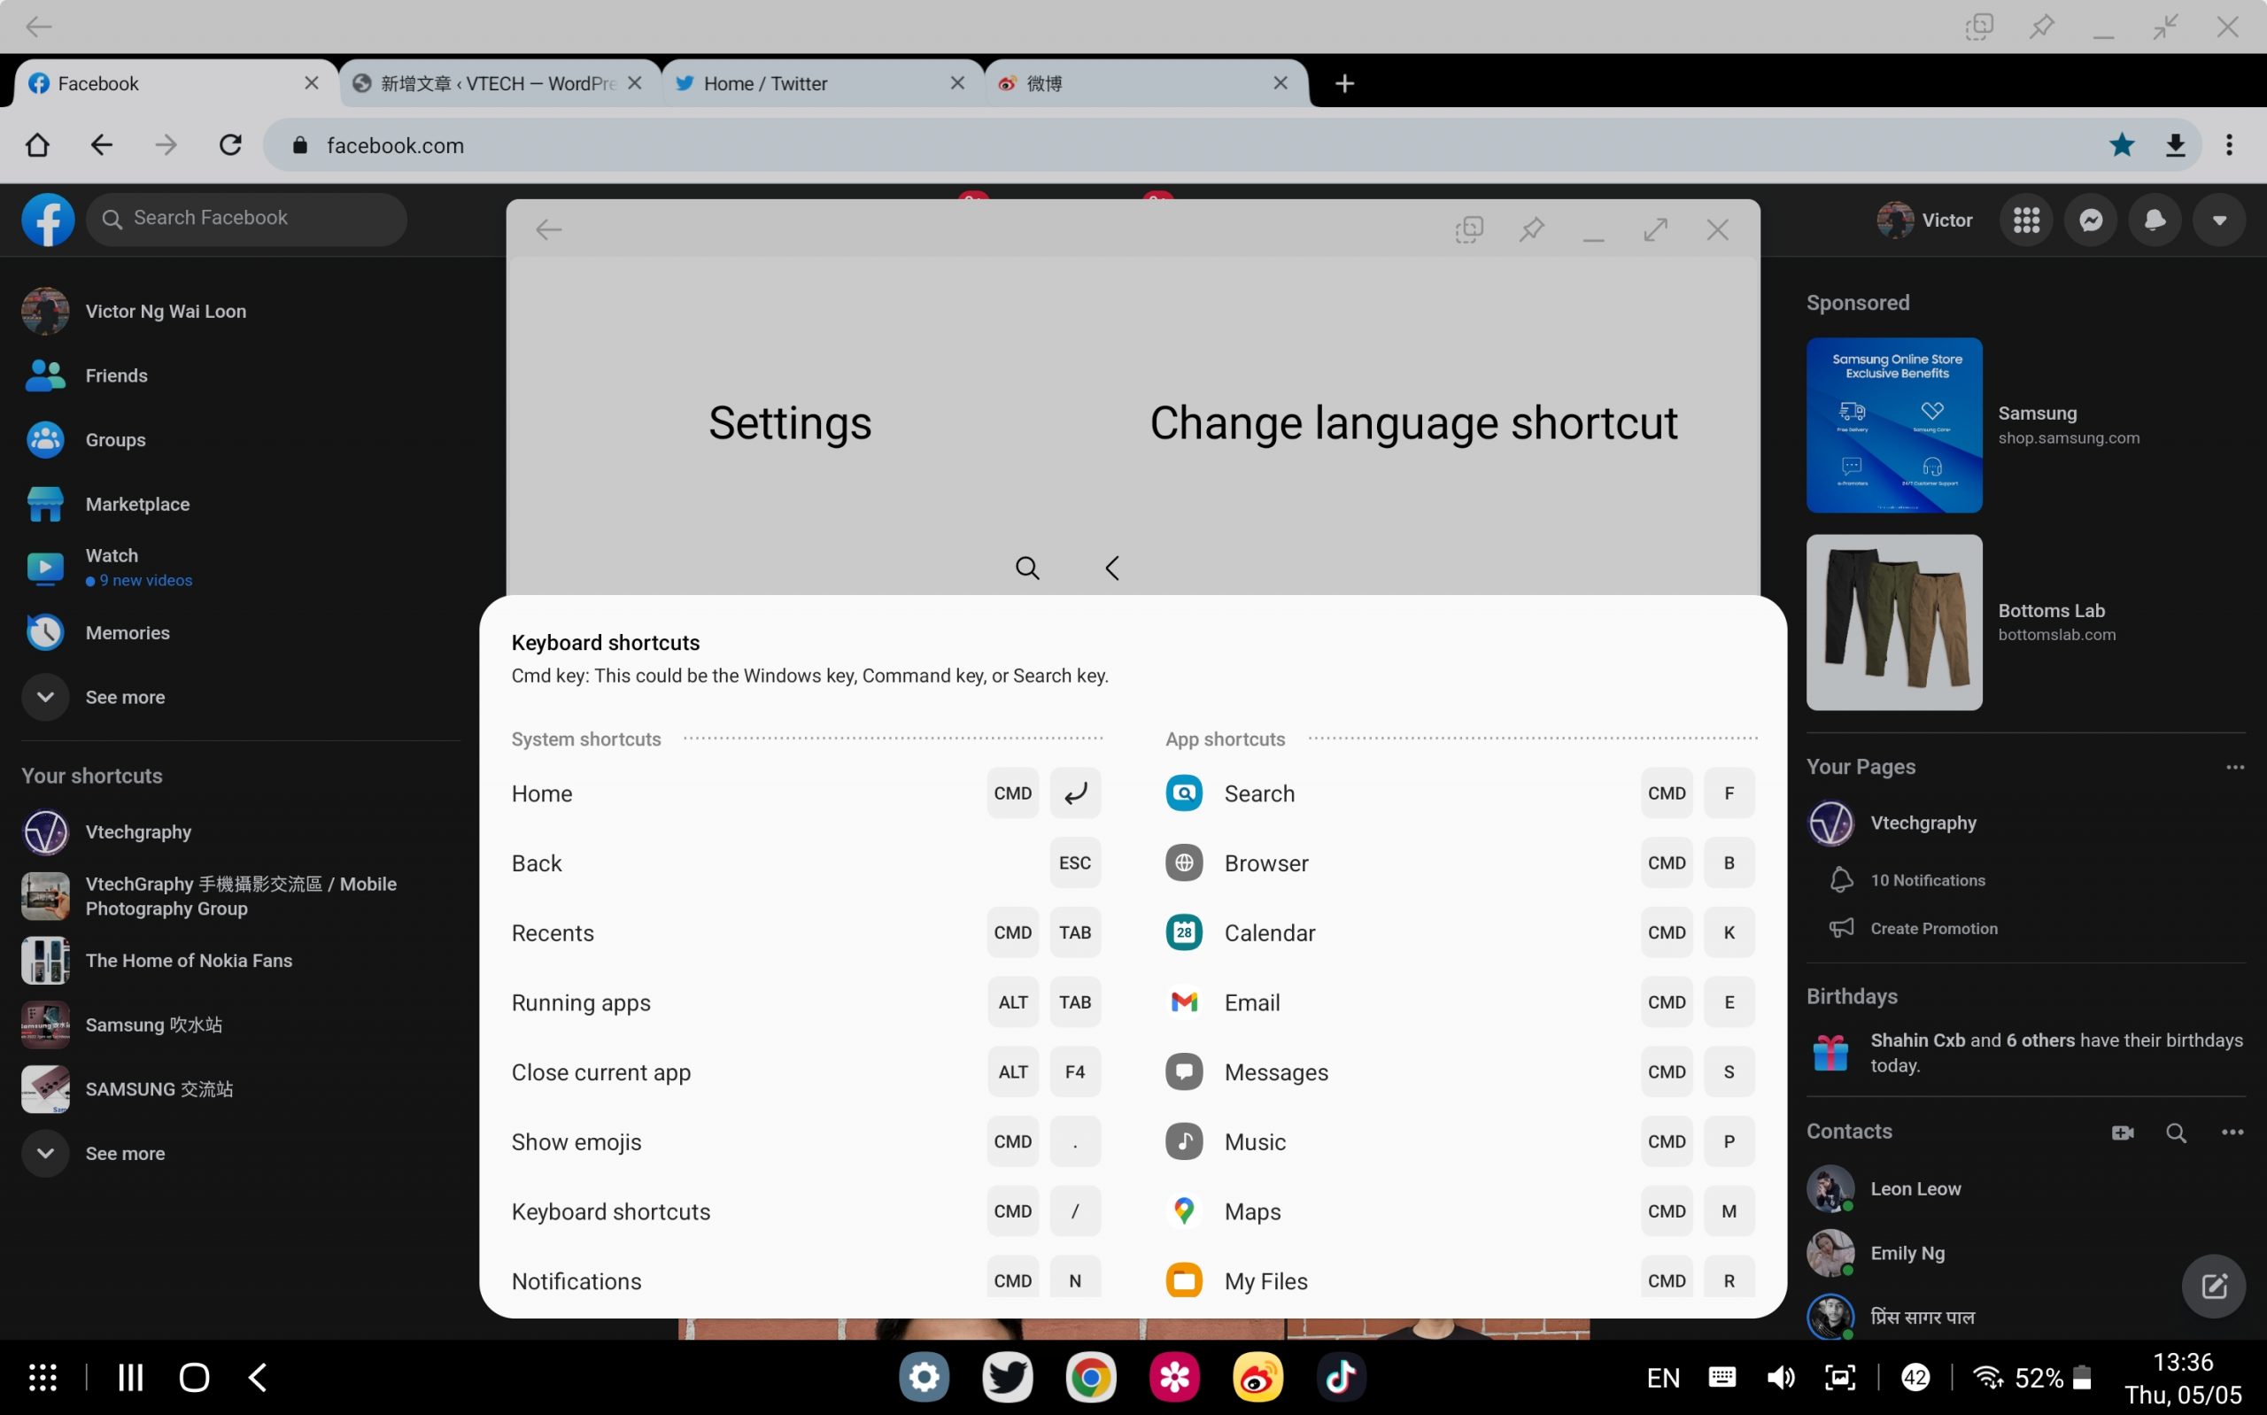Click the Marketplace icon in sidebar
Screen dimensions: 2267x1415
coord(45,505)
